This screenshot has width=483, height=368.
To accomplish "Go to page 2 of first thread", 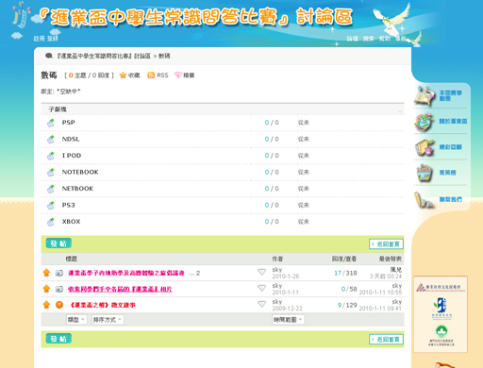I will [x=198, y=273].
